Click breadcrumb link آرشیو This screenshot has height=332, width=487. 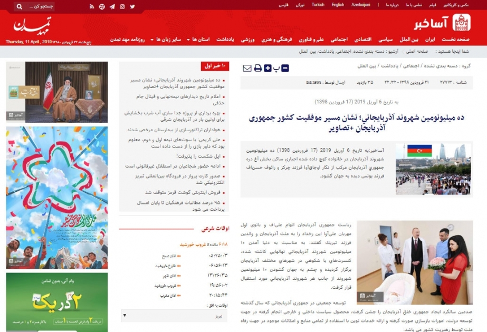tap(393, 51)
